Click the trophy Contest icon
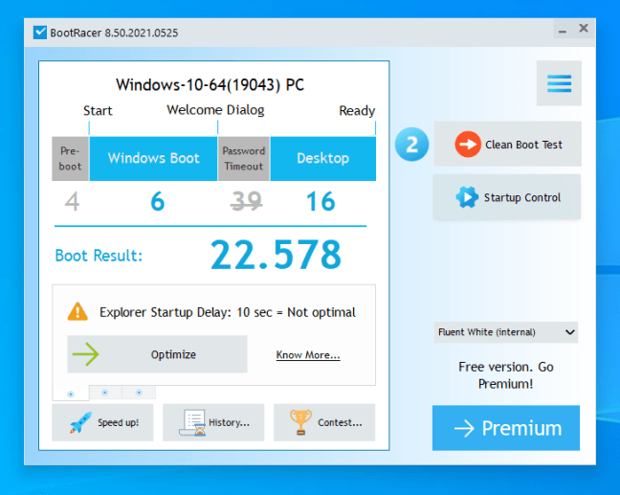 (x=300, y=422)
